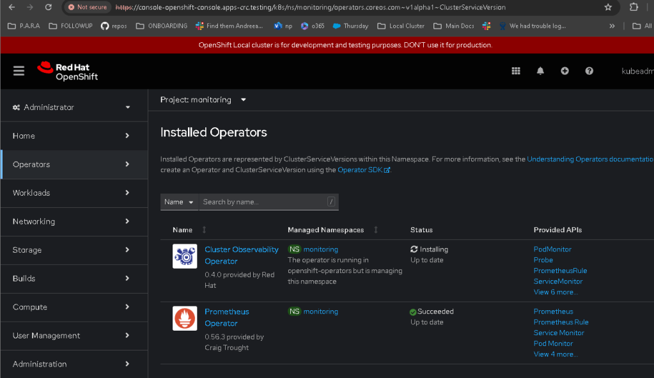The width and height of the screenshot is (654, 378).
Task: Open the Project: monitoring dropdown
Action: pyautogui.click(x=203, y=100)
